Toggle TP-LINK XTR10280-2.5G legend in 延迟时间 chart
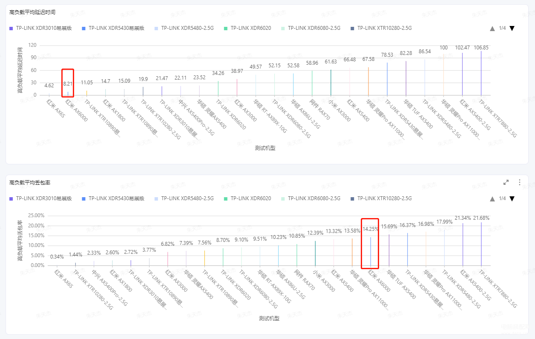Image resolution: width=535 pixels, height=339 pixels. tap(381, 28)
